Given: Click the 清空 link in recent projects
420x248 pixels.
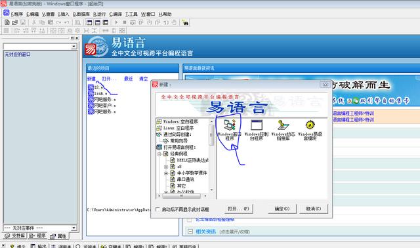Looking at the screenshot, I should (143, 79).
